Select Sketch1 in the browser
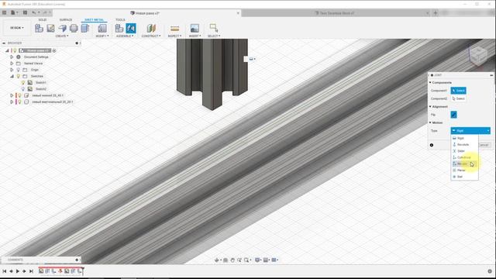This screenshot has height=279, width=496. click(x=40, y=83)
